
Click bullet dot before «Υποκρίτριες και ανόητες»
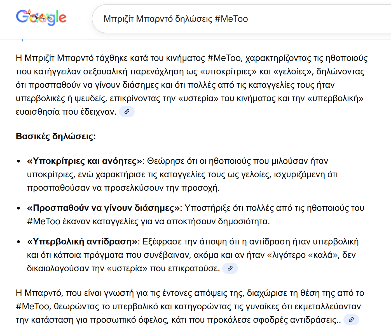point(18,161)
